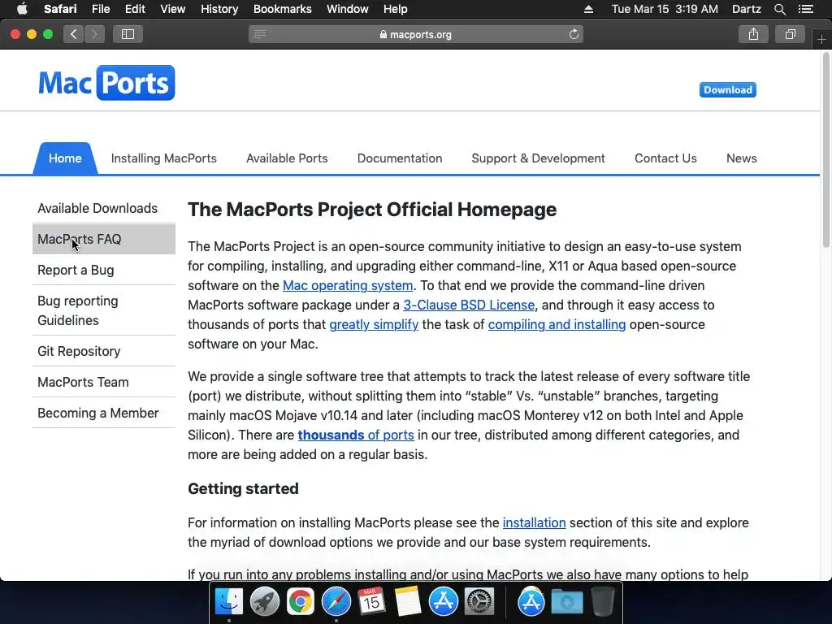The width and height of the screenshot is (832, 624).
Task: Follow the installation link
Action: coord(534,522)
